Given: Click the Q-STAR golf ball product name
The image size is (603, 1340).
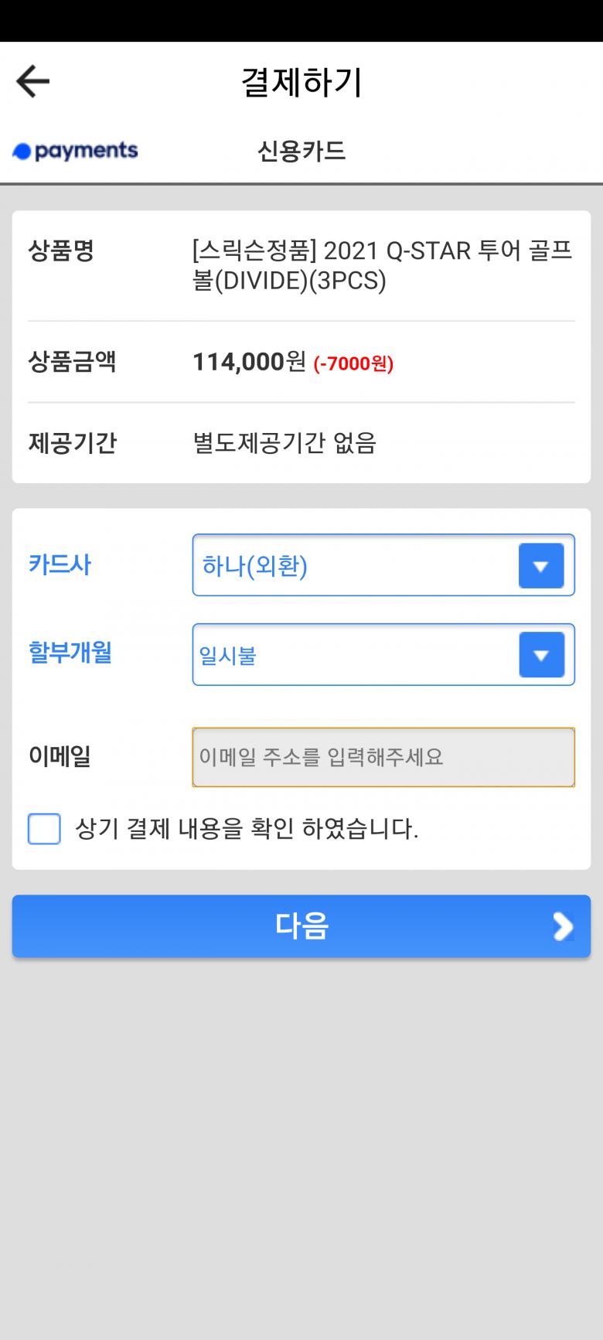Looking at the screenshot, I should point(382,265).
